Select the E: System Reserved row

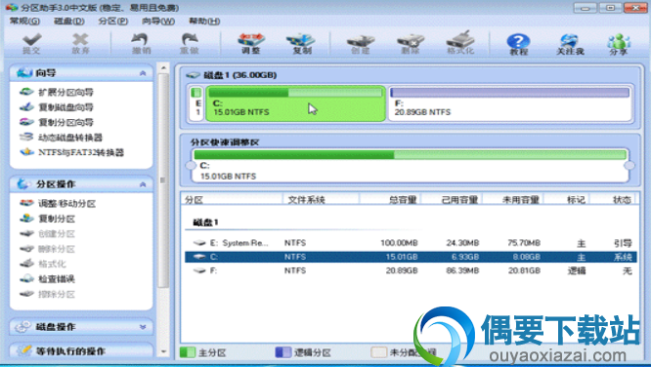411,243
